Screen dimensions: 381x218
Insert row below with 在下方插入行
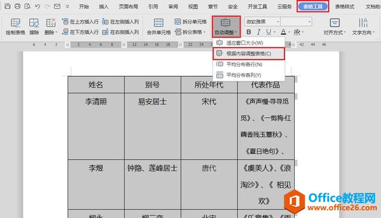click(x=80, y=32)
